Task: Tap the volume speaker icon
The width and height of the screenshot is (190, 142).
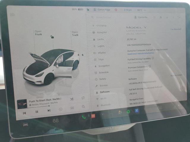Action: (x=179, y=105)
